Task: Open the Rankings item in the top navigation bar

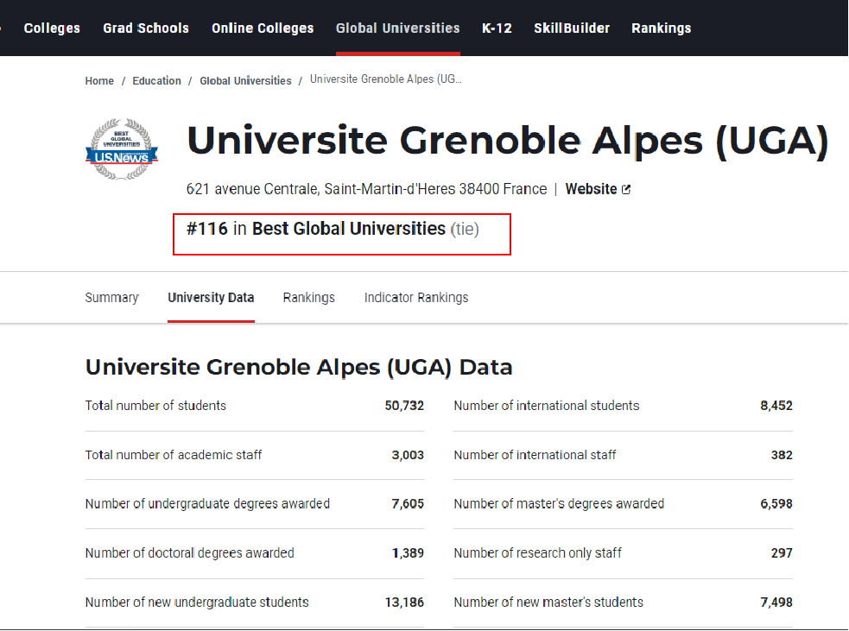Action: [661, 28]
